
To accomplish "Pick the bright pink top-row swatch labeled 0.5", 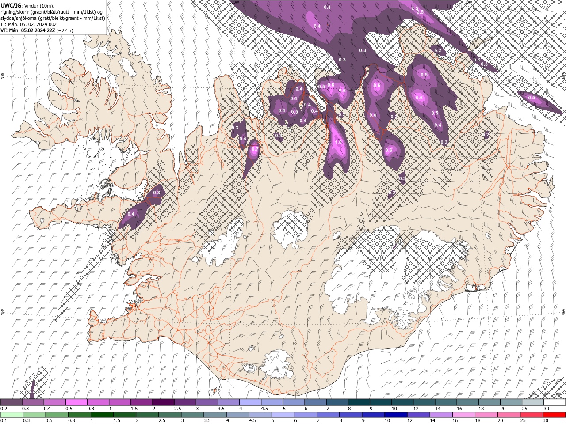I will [x=76, y=402].
